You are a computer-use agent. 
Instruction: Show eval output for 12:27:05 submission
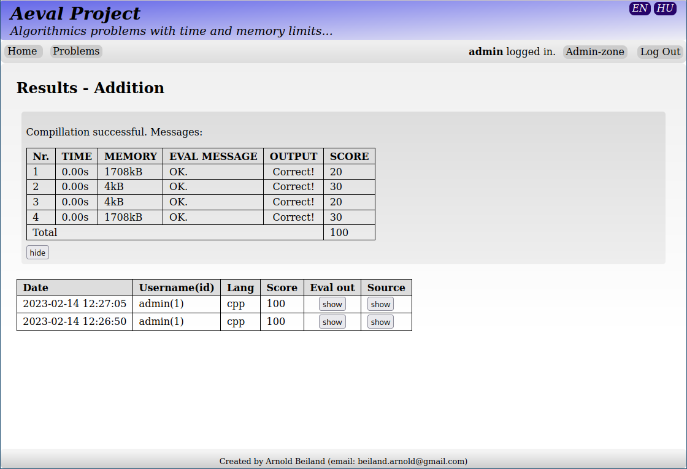332,304
